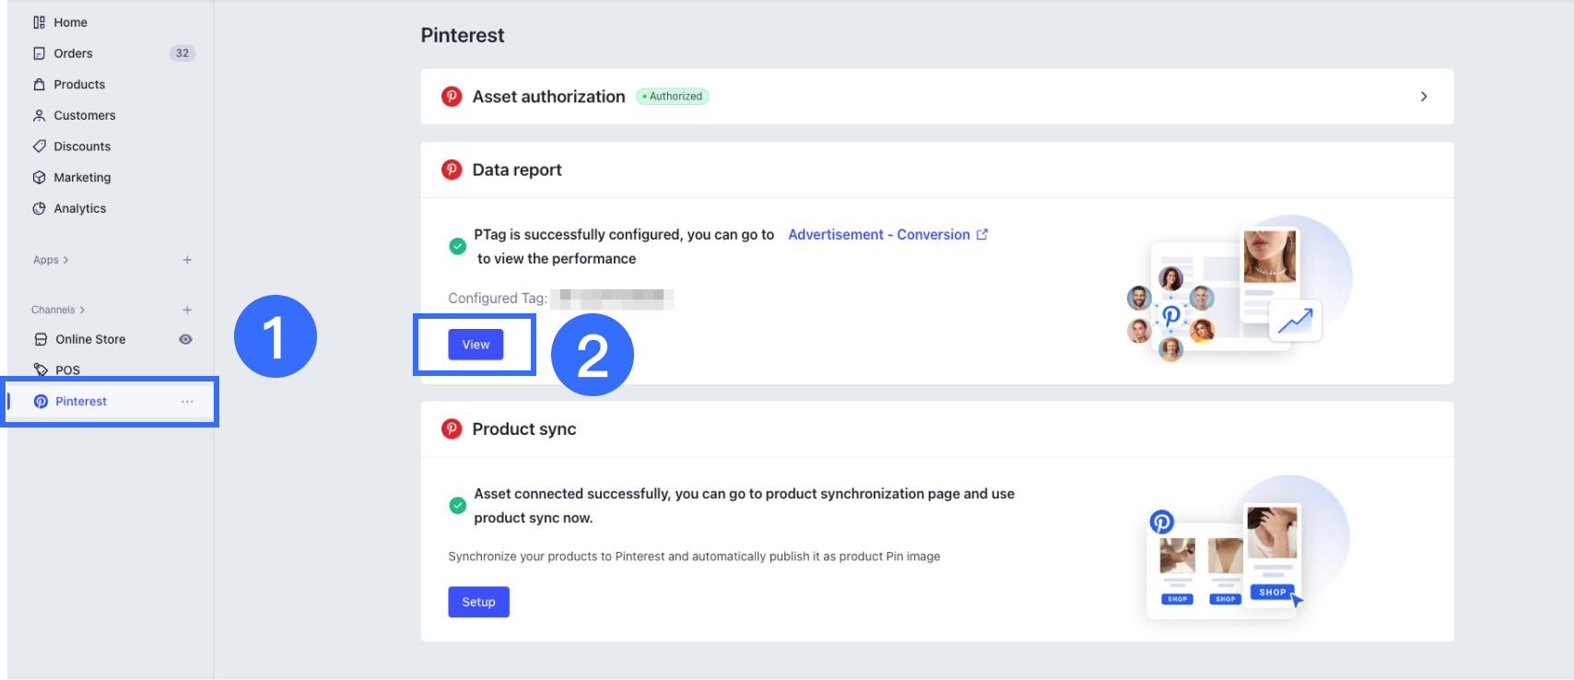1574x680 pixels.
Task: Click the plus icon beside Apps
Action: (x=187, y=260)
